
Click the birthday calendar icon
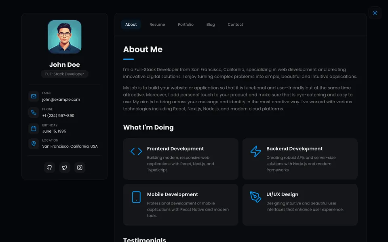point(34,128)
